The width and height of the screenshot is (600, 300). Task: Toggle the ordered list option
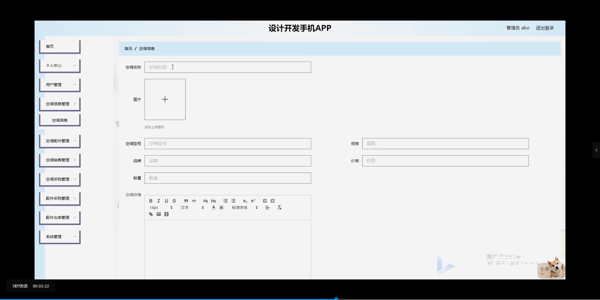[x=225, y=201]
